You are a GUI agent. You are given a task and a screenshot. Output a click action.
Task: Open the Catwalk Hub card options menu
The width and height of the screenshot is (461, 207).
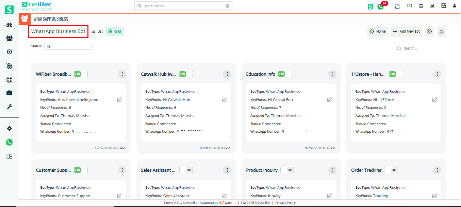click(x=227, y=74)
